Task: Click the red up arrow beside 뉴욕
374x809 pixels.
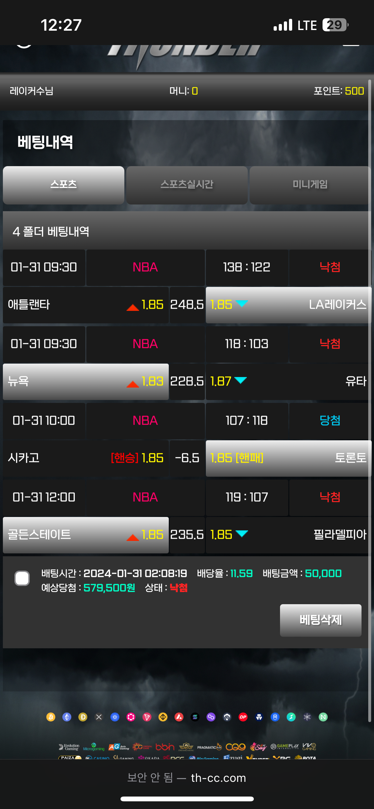Action: tap(133, 384)
